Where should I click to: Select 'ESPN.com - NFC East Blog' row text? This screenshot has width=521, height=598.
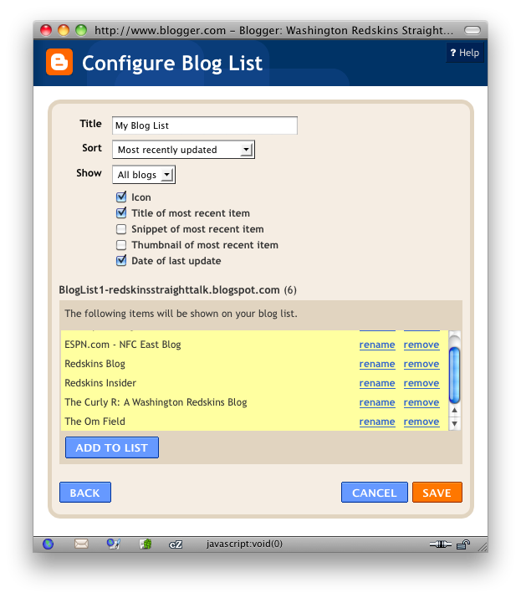[x=123, y=345]
